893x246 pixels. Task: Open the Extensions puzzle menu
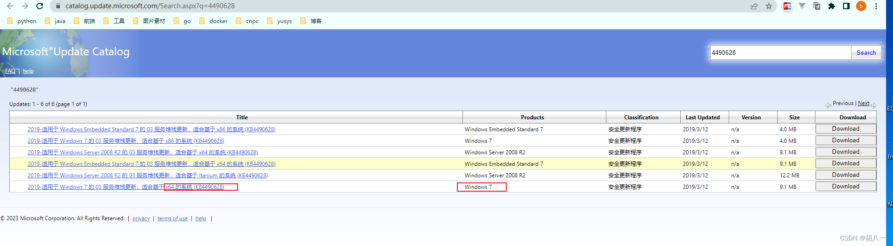point(832,6)
